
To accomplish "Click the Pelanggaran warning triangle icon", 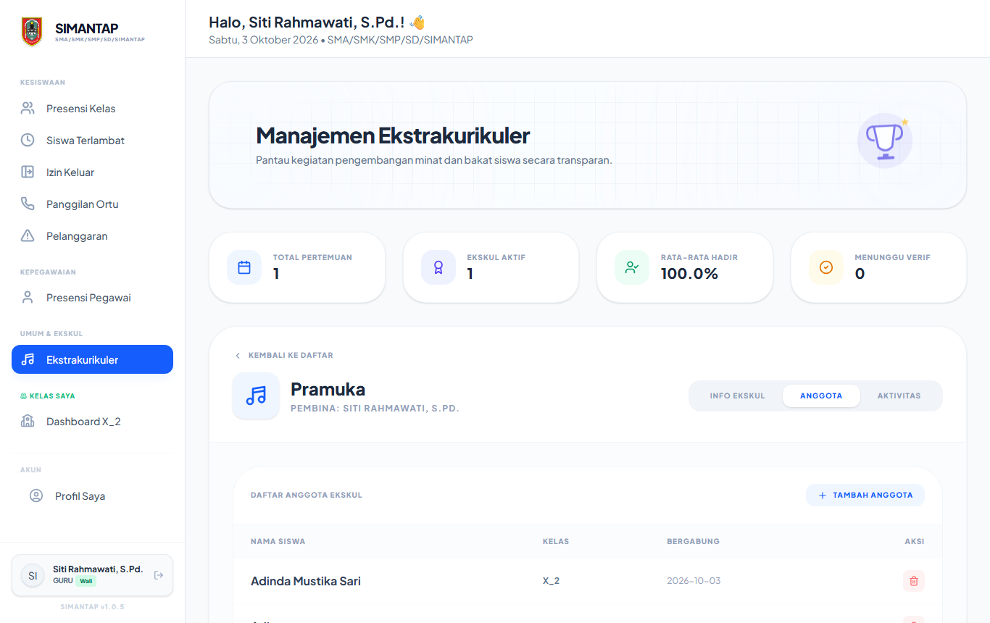I will 28,235.
